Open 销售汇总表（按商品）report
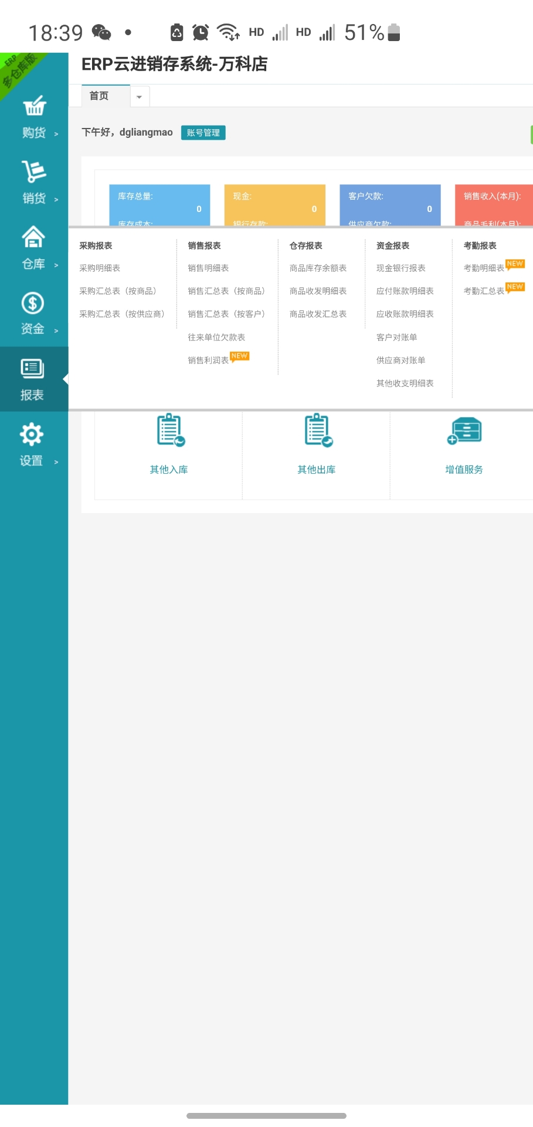The height and width of the screenshot is (1127, 533). pos(228,291)
